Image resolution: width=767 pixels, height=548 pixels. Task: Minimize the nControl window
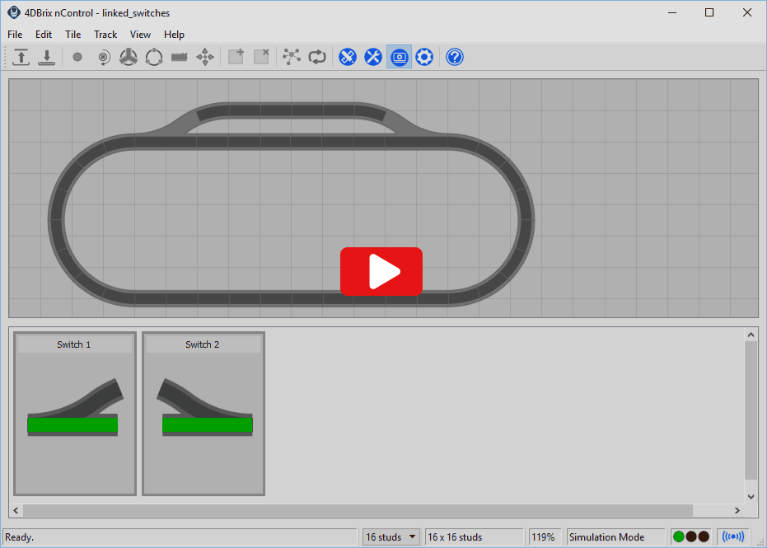pyautogui.click(x=672, y=12)
